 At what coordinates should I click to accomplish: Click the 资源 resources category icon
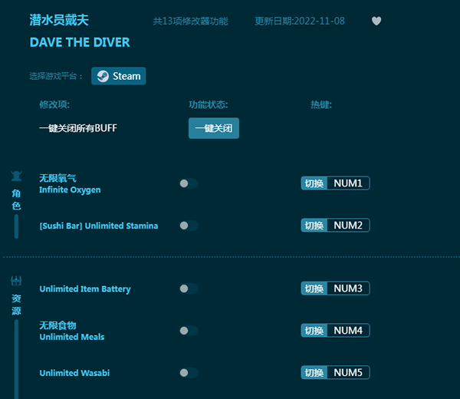coord(16,281)
